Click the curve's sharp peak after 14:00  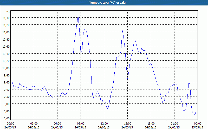pos(122,30)
